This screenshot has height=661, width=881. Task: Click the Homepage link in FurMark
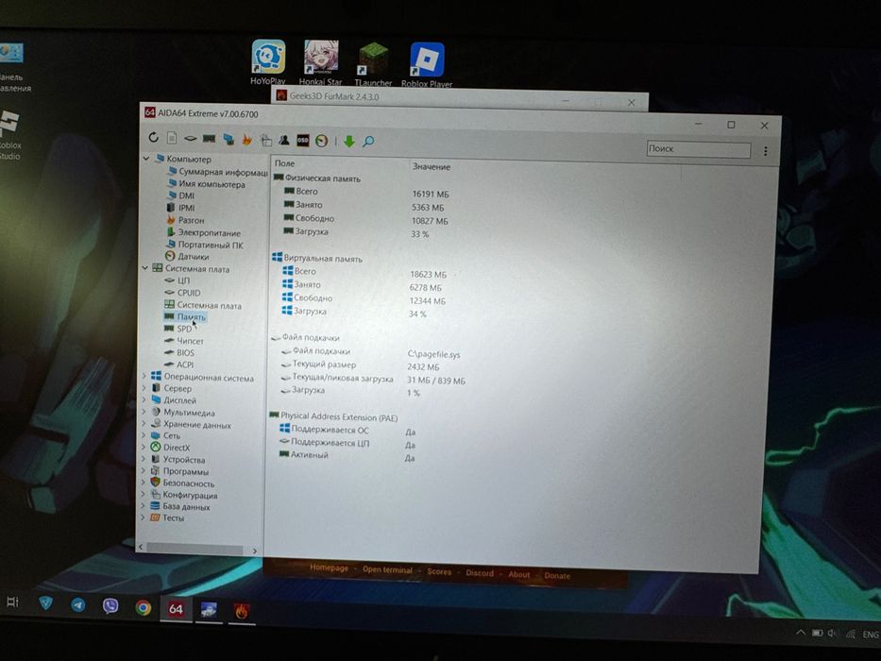point(329,568)
